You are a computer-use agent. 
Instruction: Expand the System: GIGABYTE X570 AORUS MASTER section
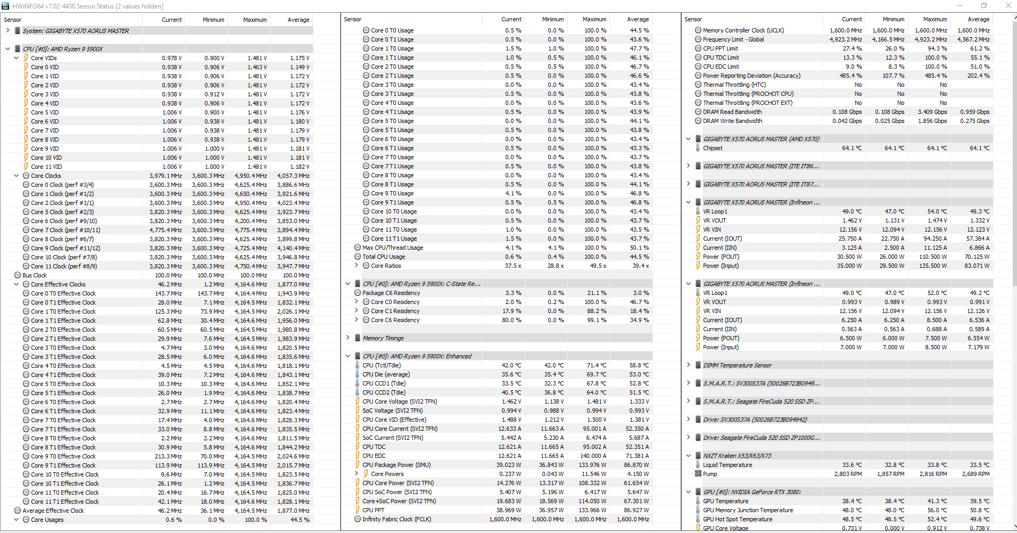click(x=7, y=31)
